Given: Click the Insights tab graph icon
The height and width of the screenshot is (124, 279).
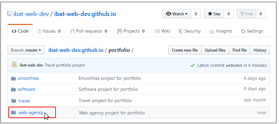Looking at the screenshot, I should tap(212, 31).
